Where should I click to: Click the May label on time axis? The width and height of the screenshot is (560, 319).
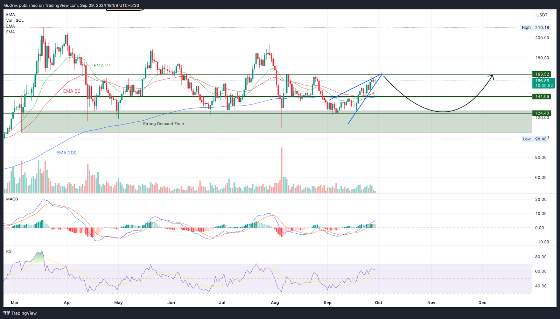(x=119, y=303)
